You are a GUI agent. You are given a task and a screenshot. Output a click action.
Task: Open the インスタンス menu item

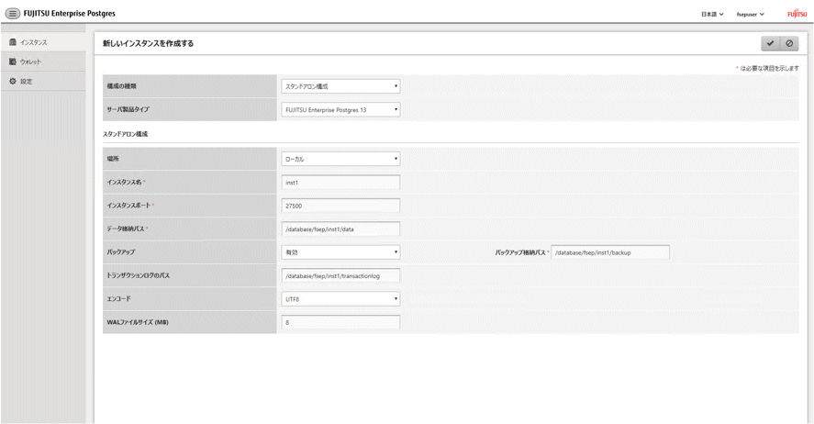43,42
